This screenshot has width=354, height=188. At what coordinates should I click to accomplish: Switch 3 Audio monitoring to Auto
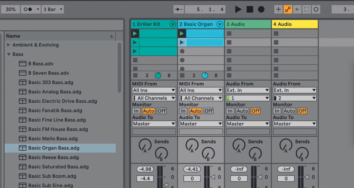pyautogui.click(x=242, y=111)
